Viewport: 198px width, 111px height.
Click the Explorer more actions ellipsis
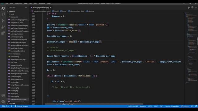tap(26, 7)
